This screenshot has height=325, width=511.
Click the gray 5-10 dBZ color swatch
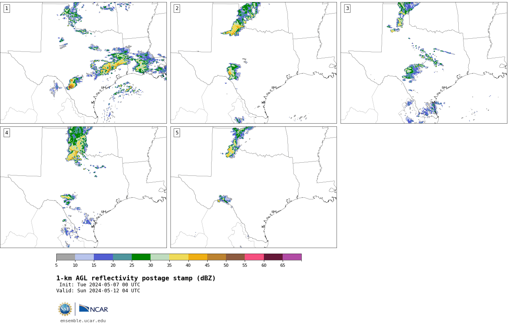[65, 257]
